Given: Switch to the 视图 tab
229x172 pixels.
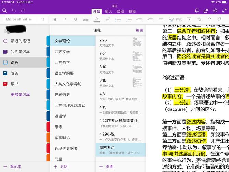Looking at the screenshot, I should [x=132, y=11].
